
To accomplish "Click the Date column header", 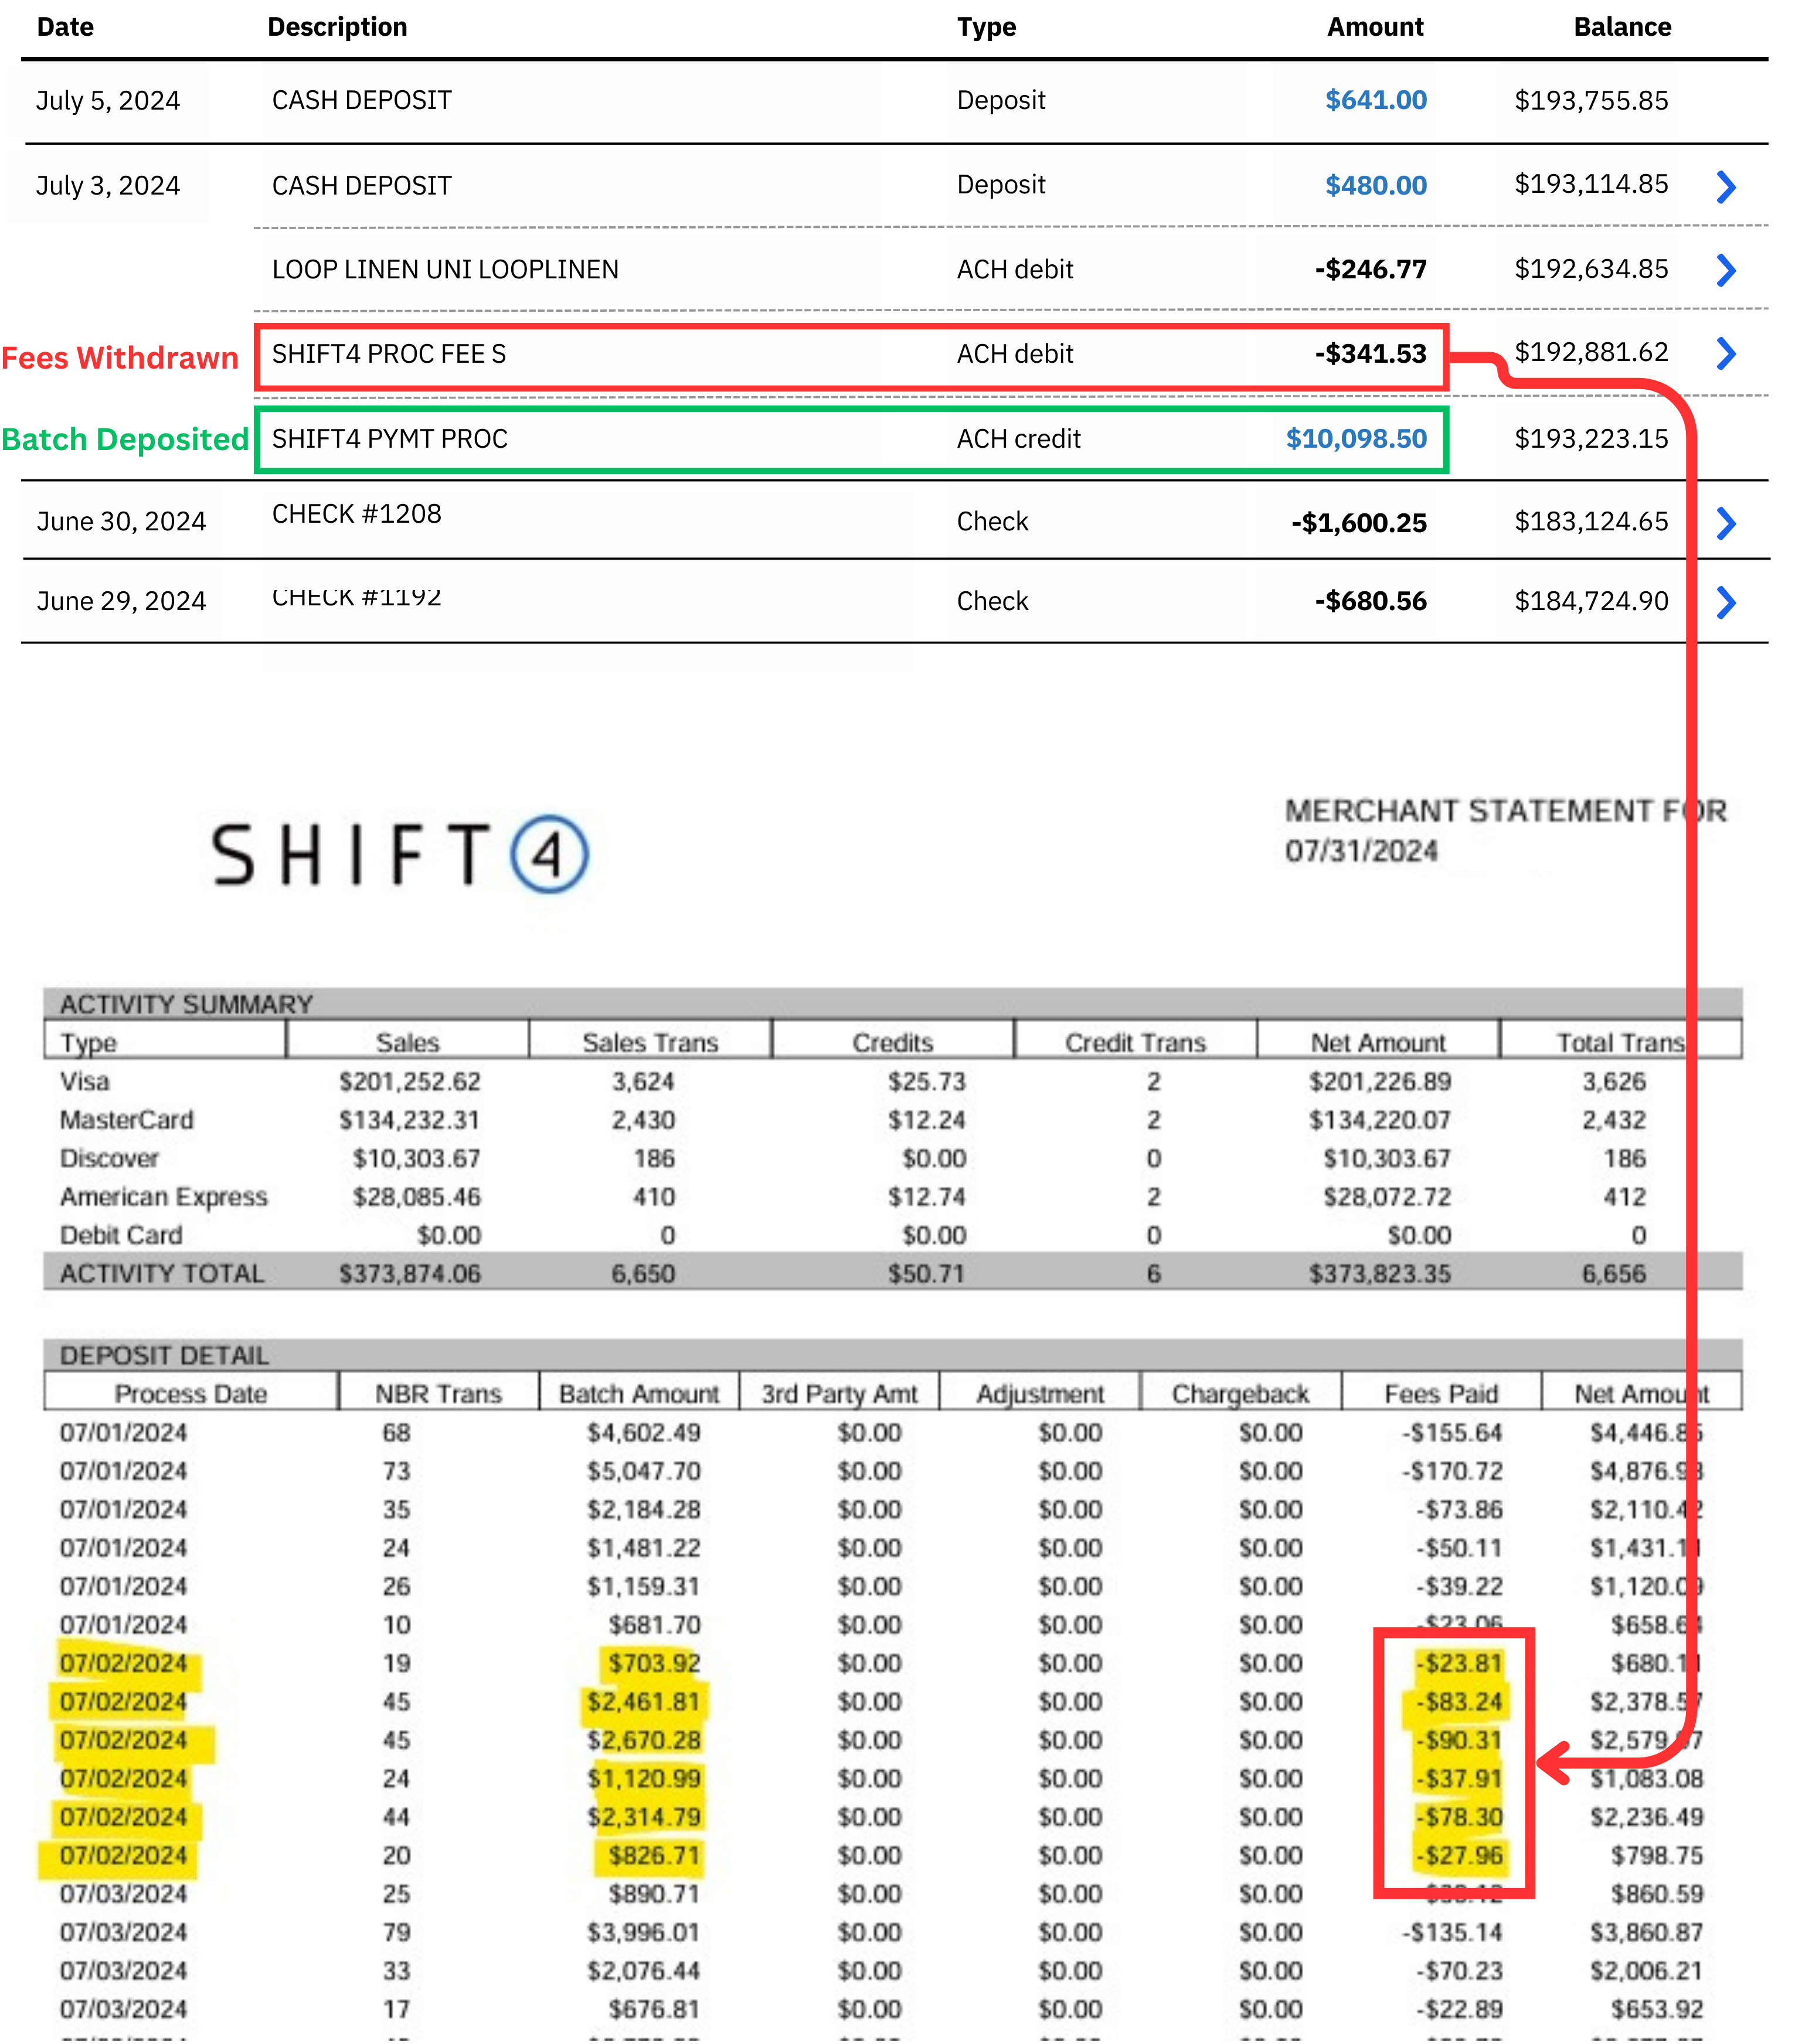I will (65, 27).
